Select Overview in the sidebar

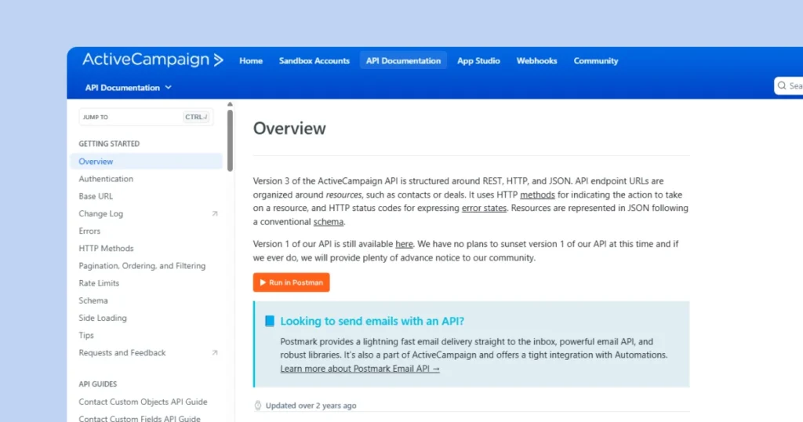click(146, 162)
